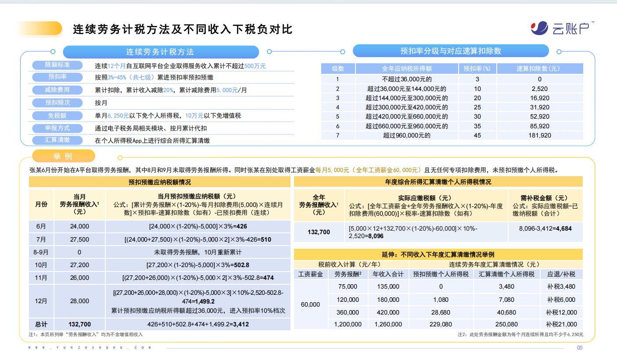Click the 免税额 label pill
Image resolution: width=617 pixels, height=351 pixels.
pos(57,116)
